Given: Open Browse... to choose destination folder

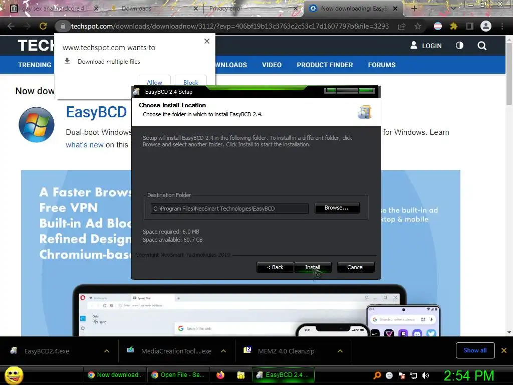Looking at the screenshot, I should (x=337, y=208).
